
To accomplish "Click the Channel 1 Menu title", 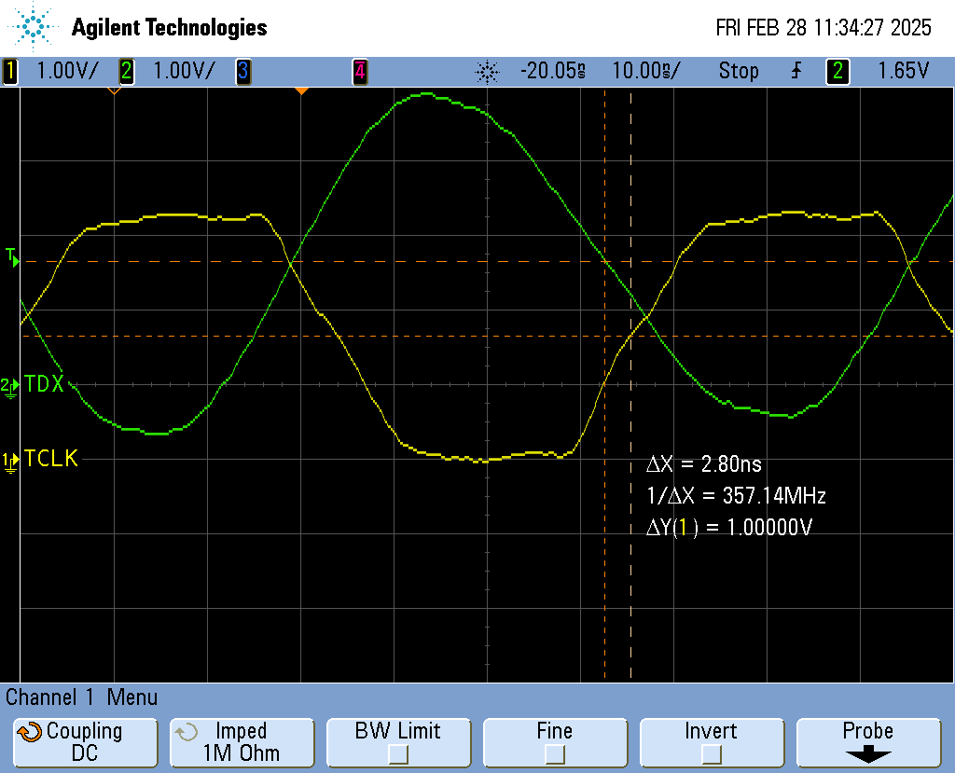I will click(x=82, y=697).
